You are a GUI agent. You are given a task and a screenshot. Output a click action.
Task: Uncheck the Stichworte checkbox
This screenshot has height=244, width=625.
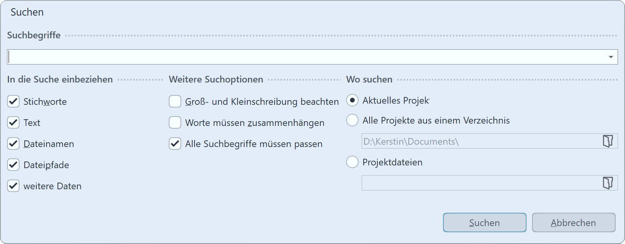point(13,101)
